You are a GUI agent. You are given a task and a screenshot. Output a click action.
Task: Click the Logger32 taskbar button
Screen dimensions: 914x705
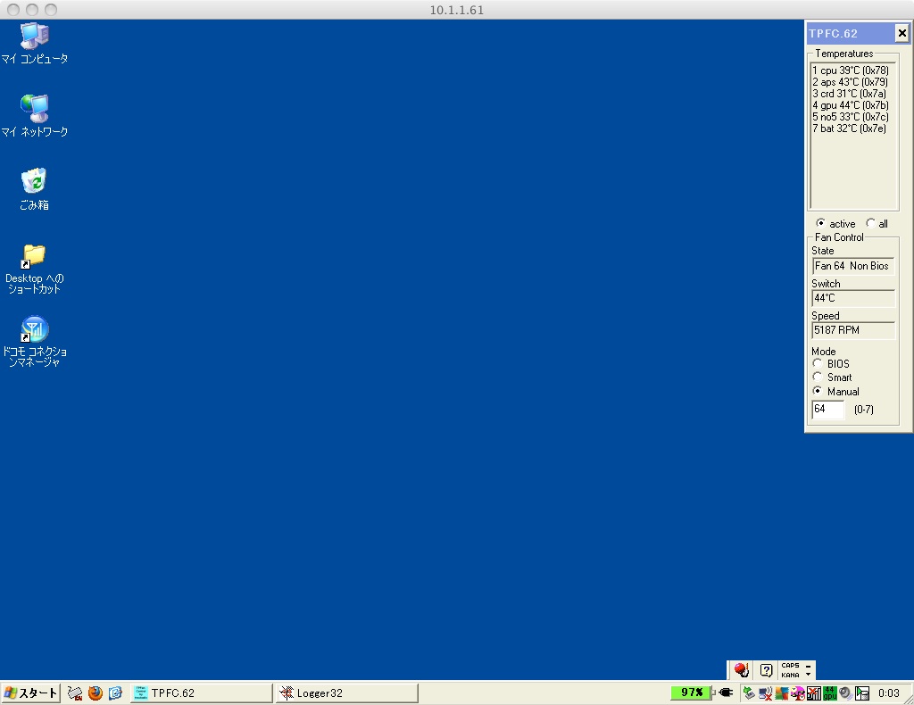click(x=347, y=693)
